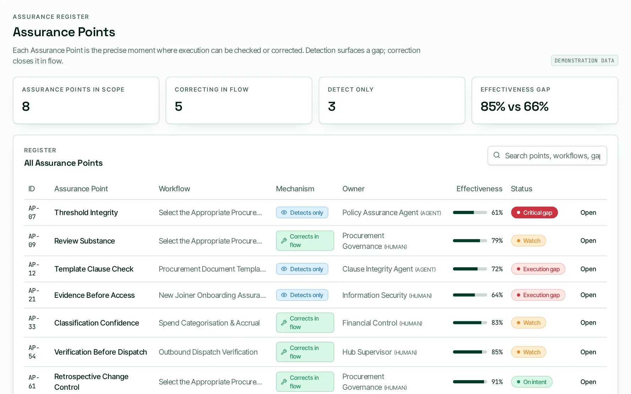Click wrench icon in Classification Confidence row

click(284, 323)
